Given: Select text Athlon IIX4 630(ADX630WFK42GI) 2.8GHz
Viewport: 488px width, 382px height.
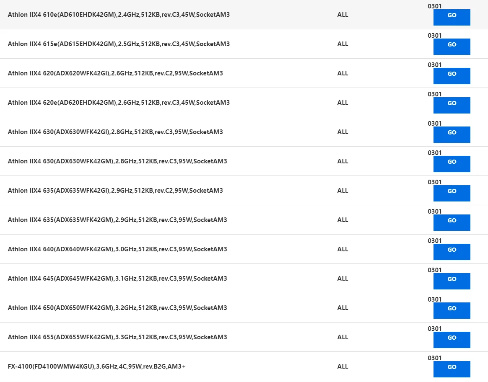Looking at the screenshot, I should 115,132.
